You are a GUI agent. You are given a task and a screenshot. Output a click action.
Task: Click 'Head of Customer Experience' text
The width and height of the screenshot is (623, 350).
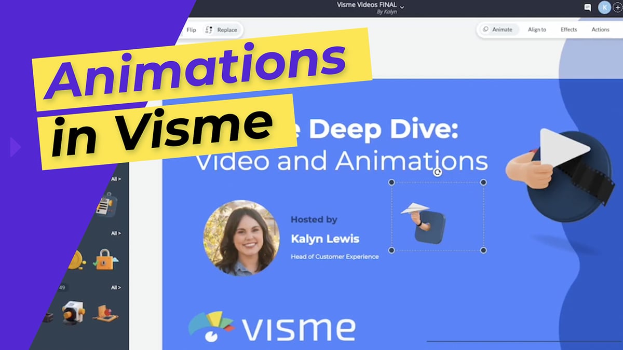pyautogui.click(x=334, y=256)
